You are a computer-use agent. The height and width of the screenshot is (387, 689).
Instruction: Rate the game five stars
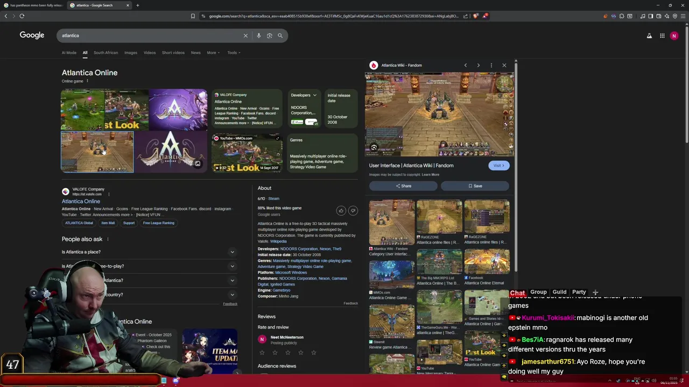[x=314, y=353]
